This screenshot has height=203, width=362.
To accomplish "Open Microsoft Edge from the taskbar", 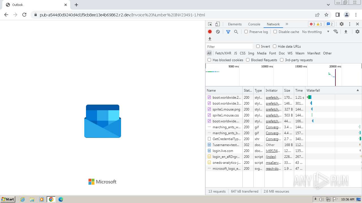I will point(61,199).
